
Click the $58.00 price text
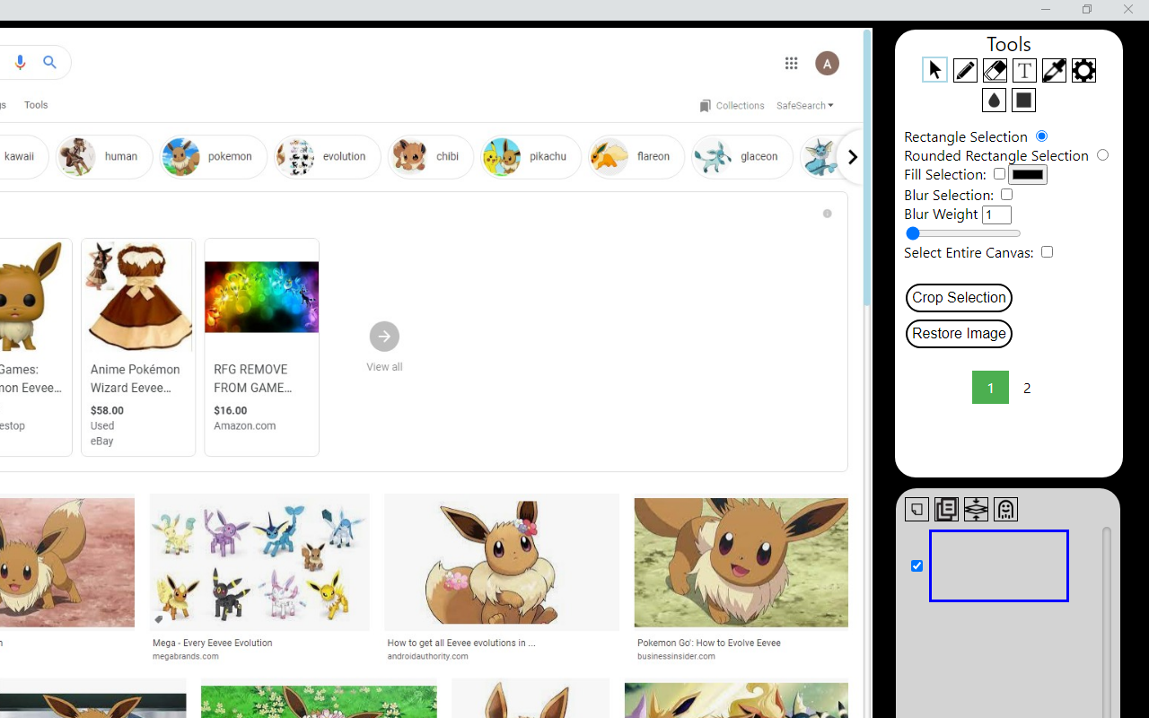(x=107, y=410)
